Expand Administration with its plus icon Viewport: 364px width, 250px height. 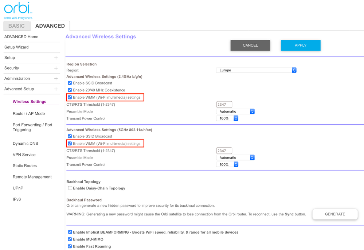[56, 79]
